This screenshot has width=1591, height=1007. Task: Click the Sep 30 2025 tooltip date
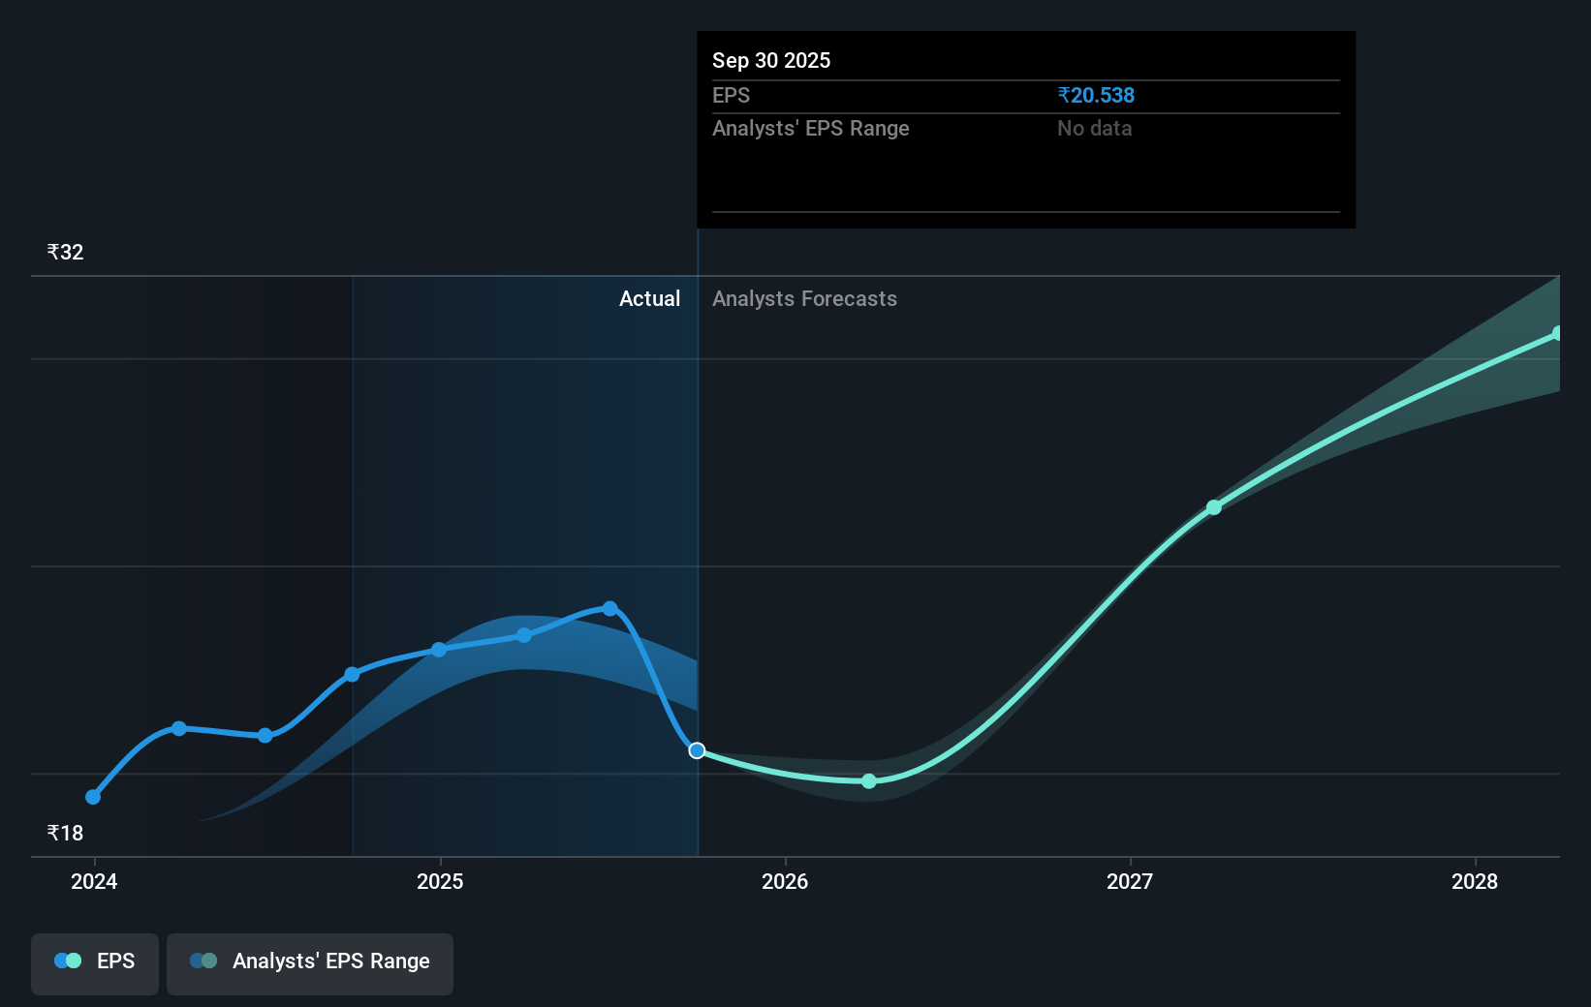coord(771,60)
